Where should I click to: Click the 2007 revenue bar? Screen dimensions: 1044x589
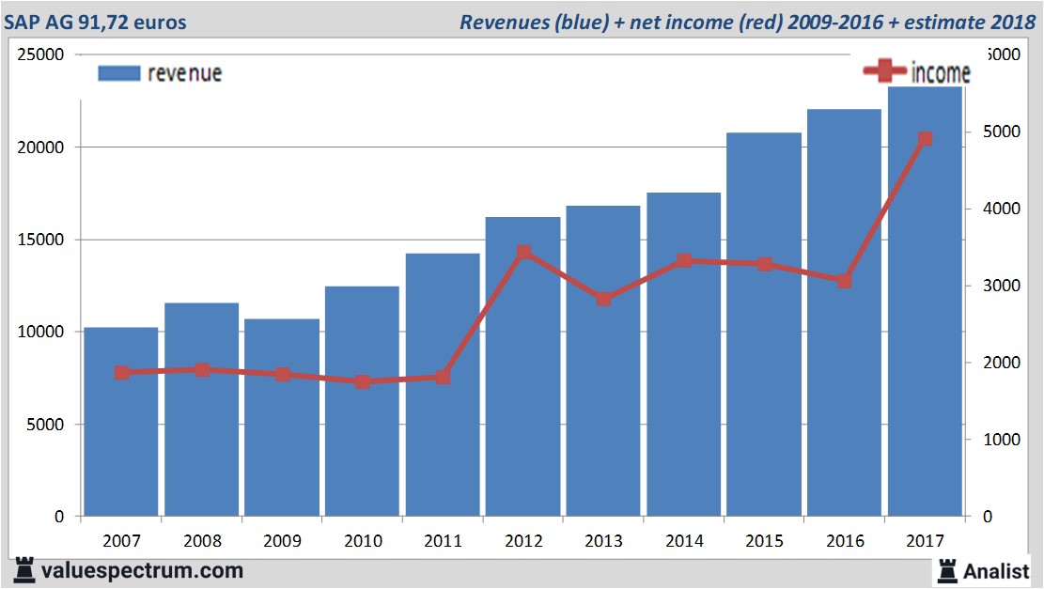(121, 421)
